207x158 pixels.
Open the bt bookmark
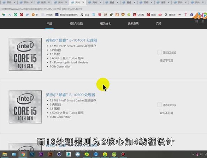[35, 15]
